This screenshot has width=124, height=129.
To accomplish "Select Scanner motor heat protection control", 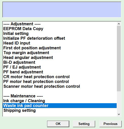I will (x=42, y=86).
